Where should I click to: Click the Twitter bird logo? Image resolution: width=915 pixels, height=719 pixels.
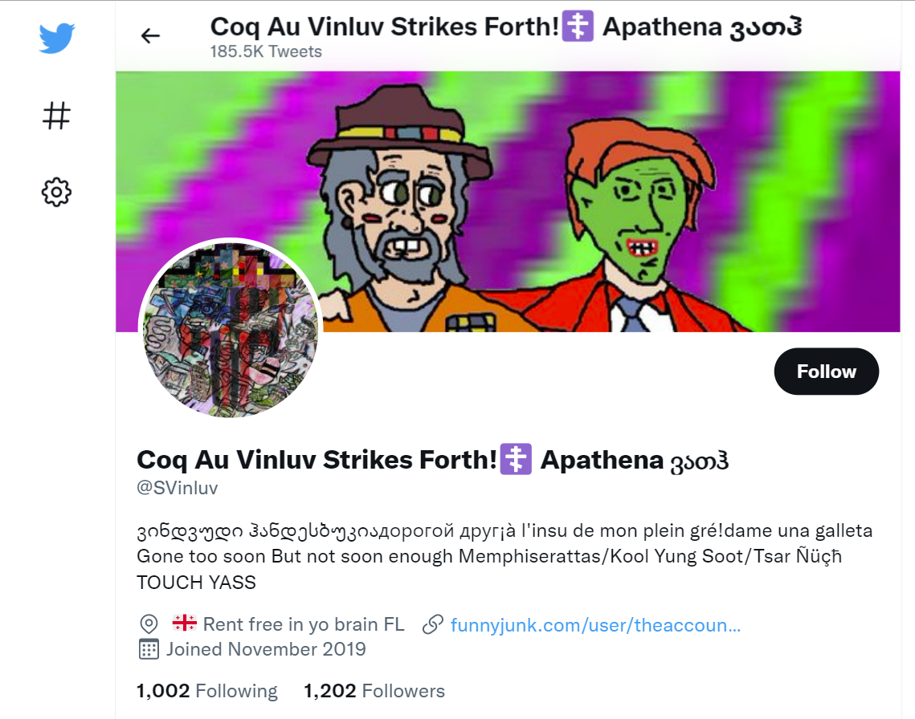pyautogui.click(x=56, y=38)
